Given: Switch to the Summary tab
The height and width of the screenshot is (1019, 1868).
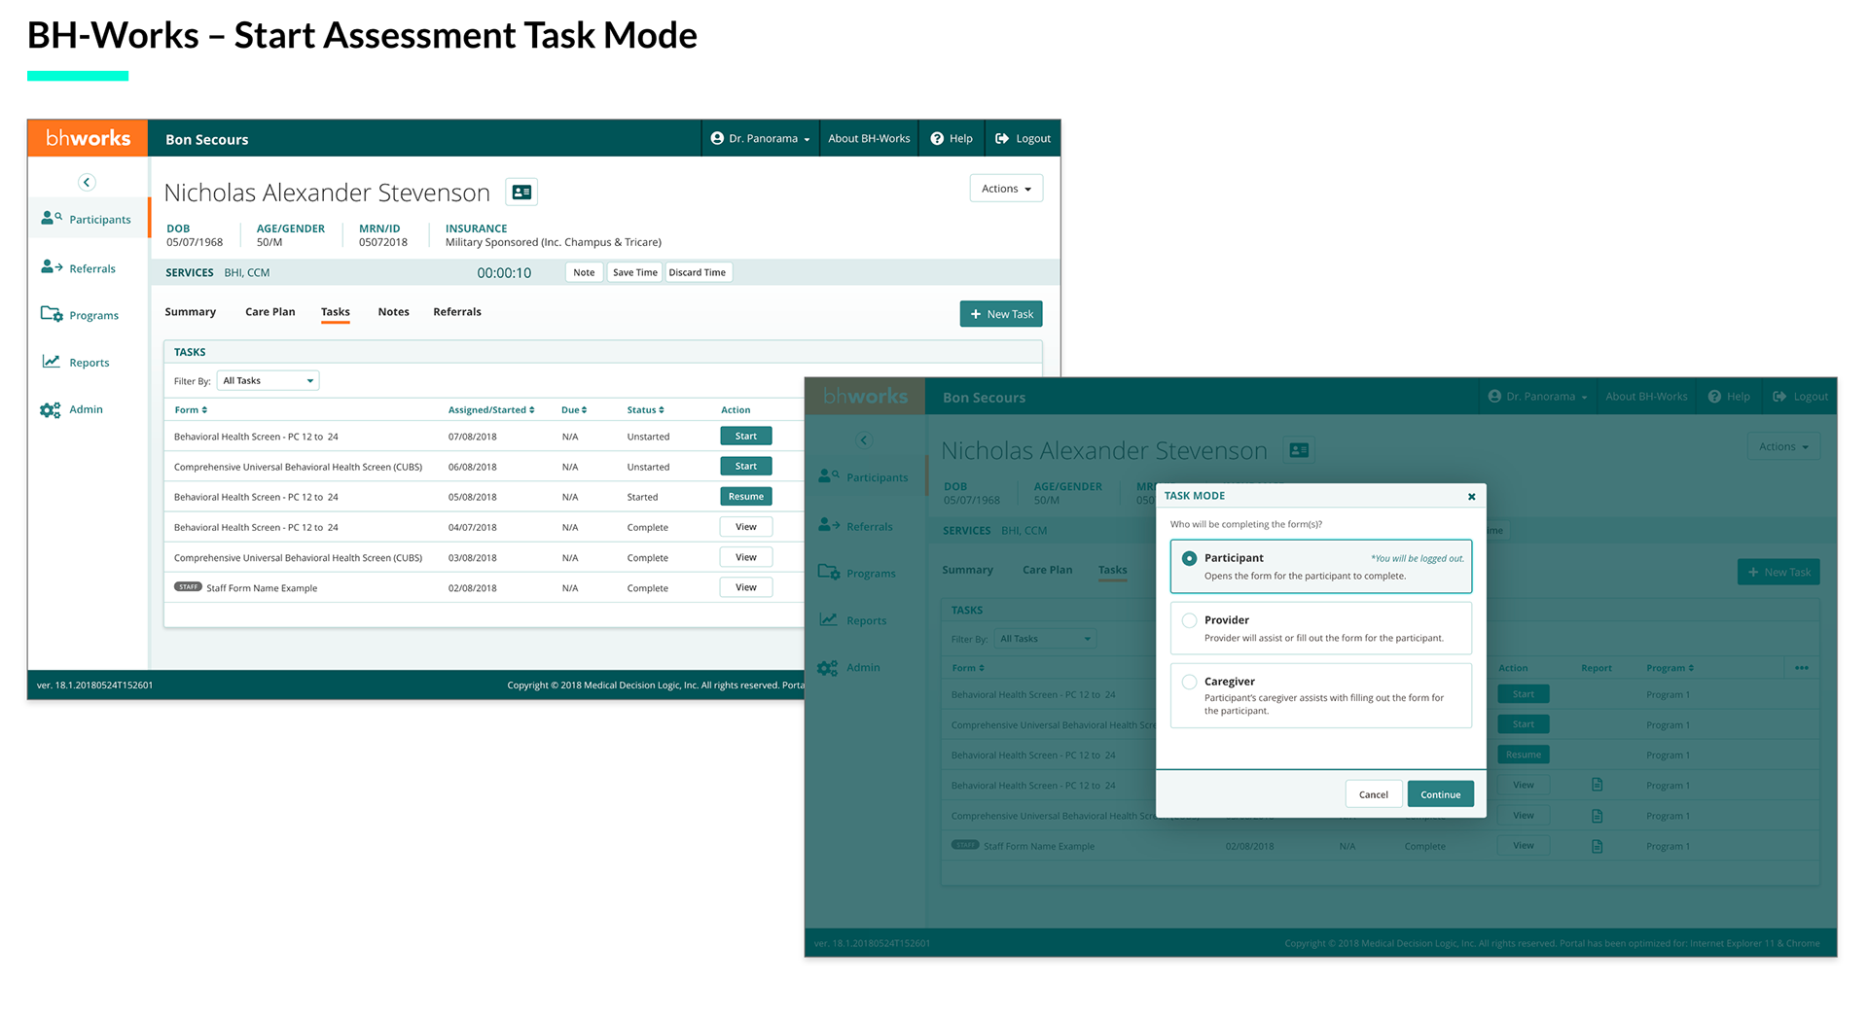Looking at the screenshot, I should [x=191, y=312].
